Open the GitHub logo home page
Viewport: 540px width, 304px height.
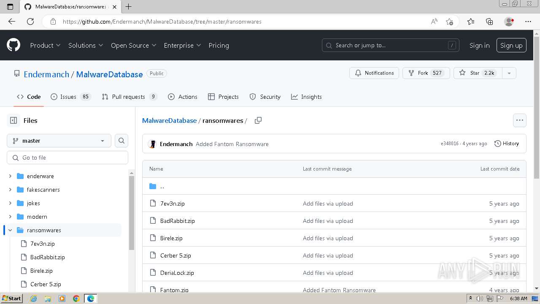[13, 45]
